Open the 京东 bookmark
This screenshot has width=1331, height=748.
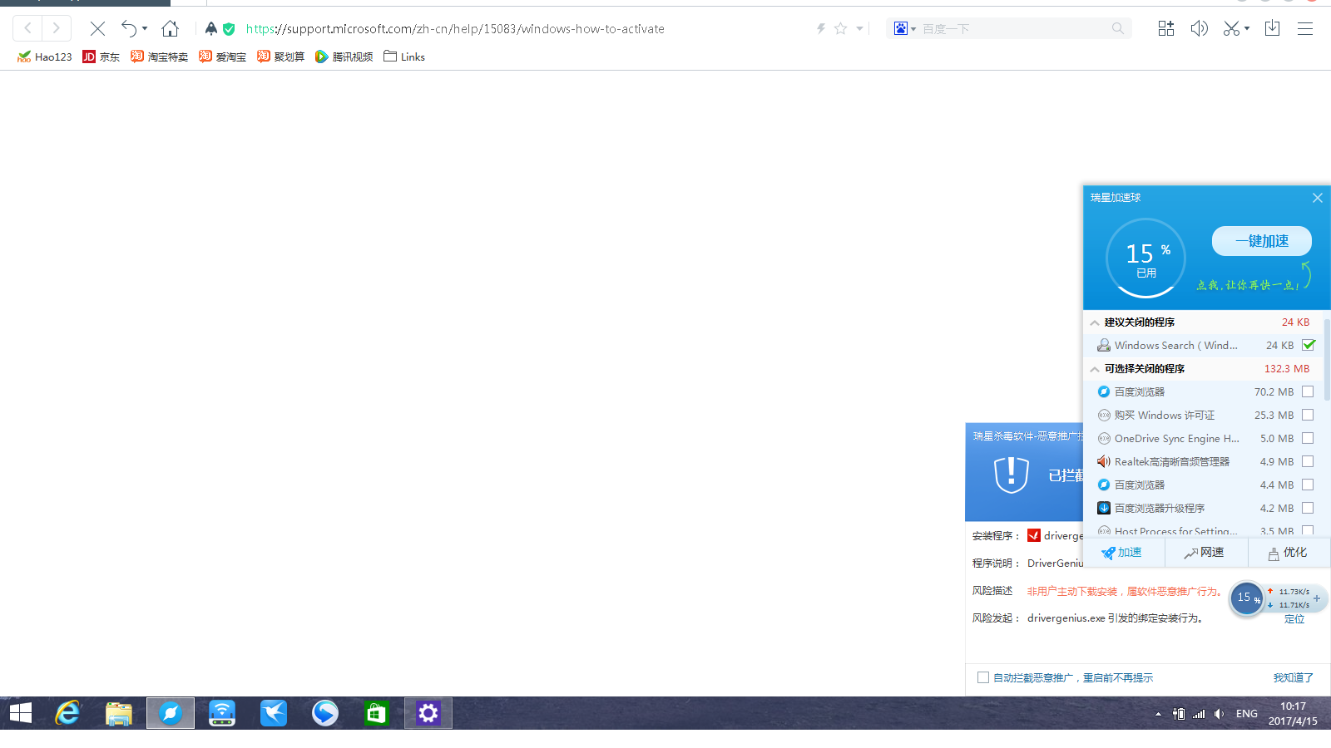pos(101,57)
